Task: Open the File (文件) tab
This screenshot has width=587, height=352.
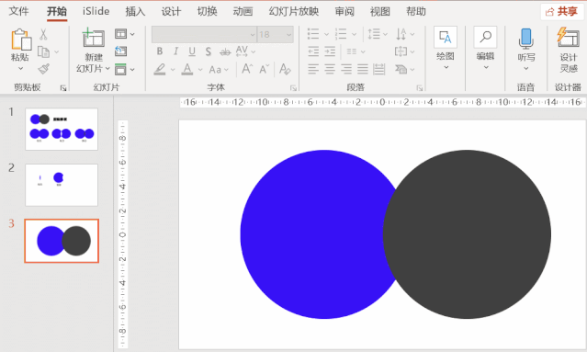Action: (18, 12)
